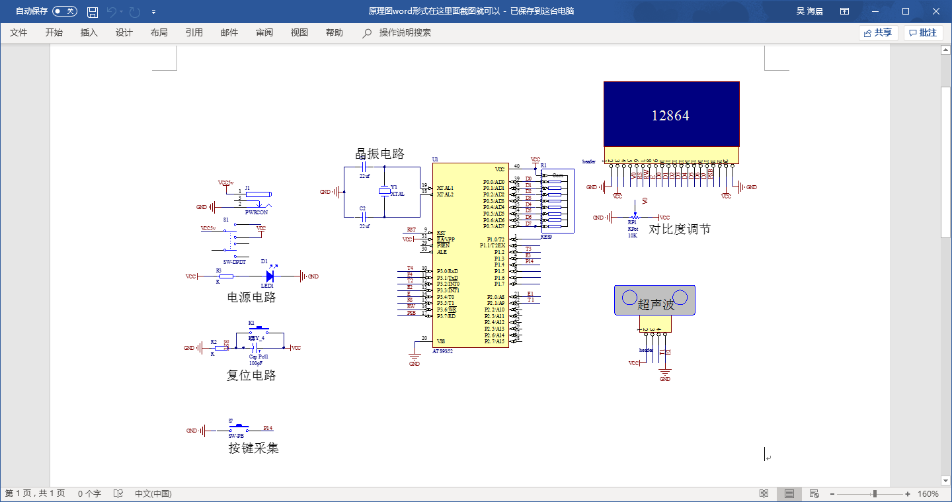This screenshot has height=502, width=952.
Task: Click the user name 吴 海晨
Action: pos(809,11)
